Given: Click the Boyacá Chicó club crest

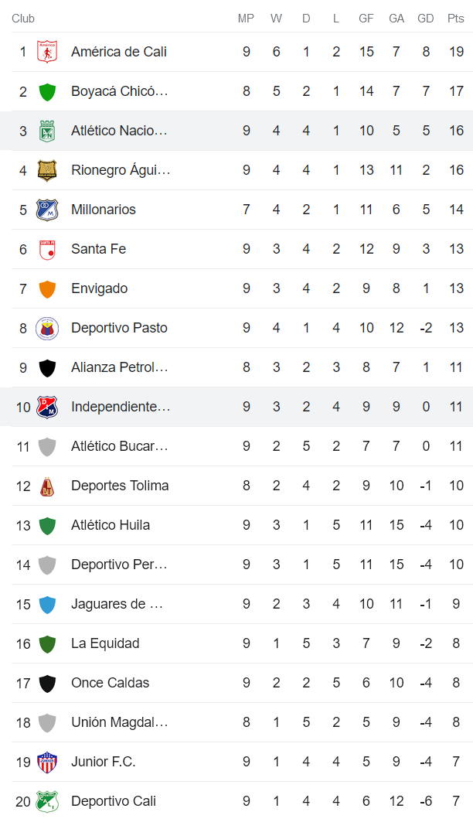Looking at the screenshot, I should coord(46,90).
